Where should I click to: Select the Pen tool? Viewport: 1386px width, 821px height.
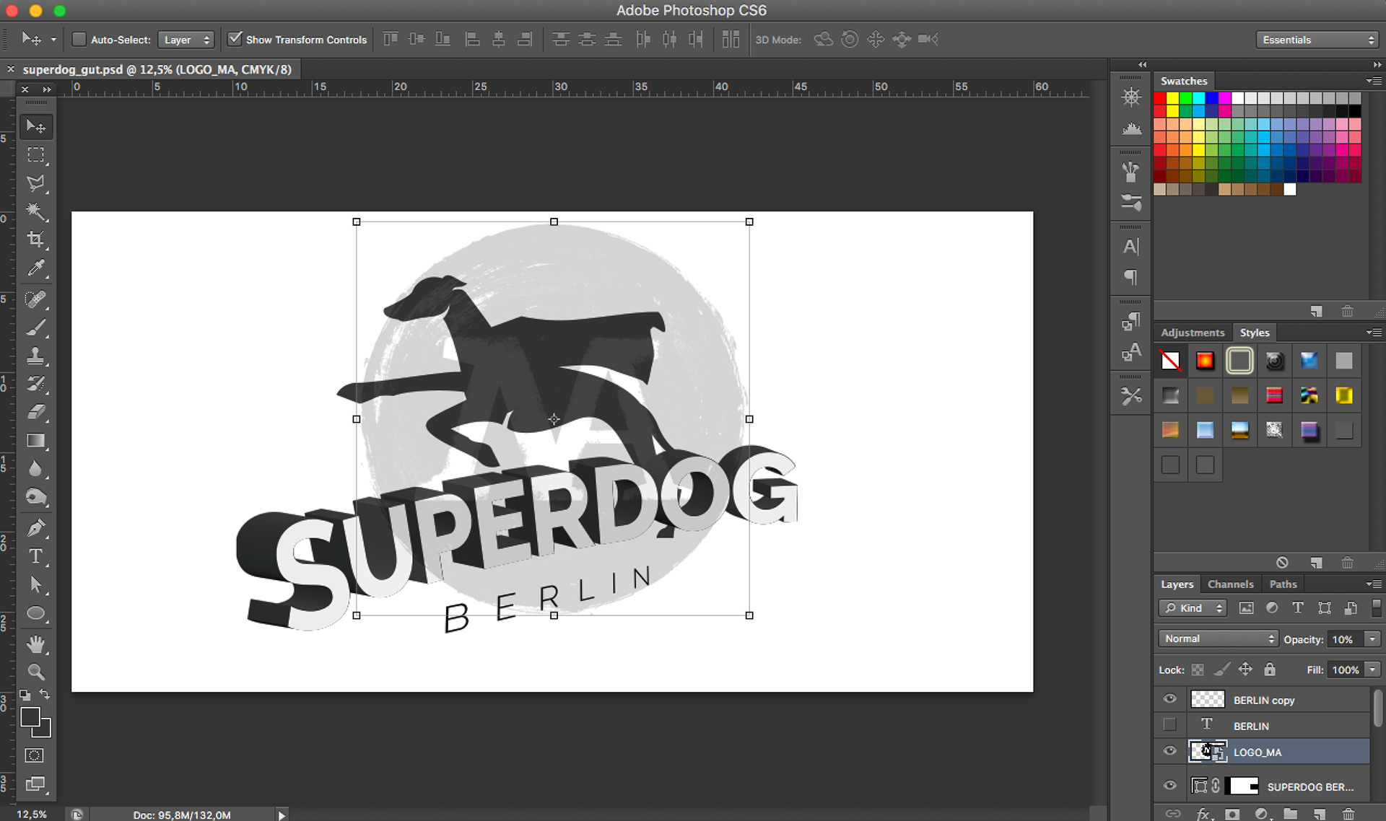pyautogui.click(x=35, y=527)
